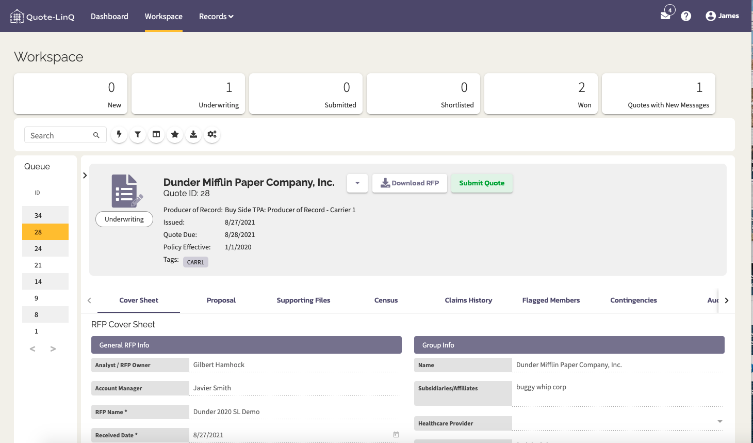The image size is (753, 443).
Task: Go to previous queue page arrow
Action: (32, 349)
